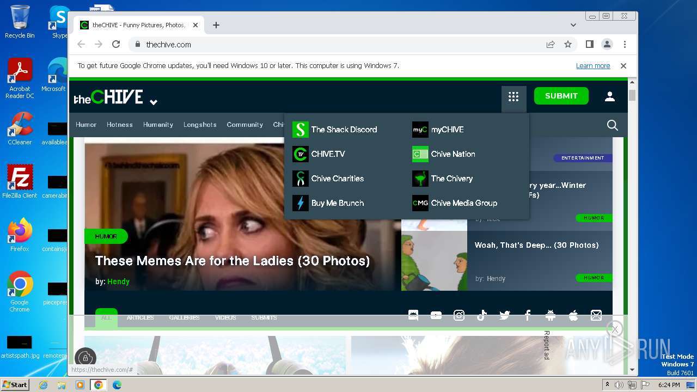Close the bottom ad with X circle
Viewport: 697px width, 392px height.
click(615, 329)
